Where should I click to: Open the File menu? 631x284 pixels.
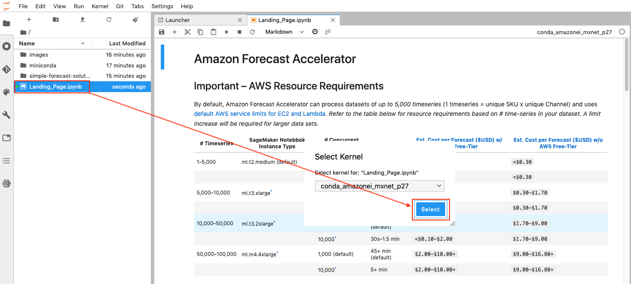(23, 6)
